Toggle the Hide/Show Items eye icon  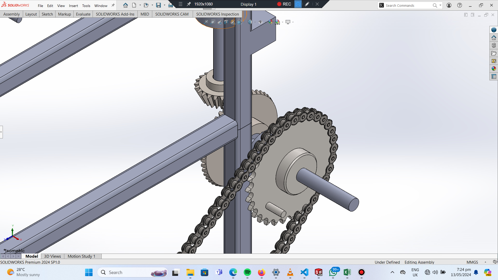(260, 22)
